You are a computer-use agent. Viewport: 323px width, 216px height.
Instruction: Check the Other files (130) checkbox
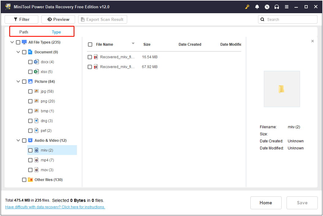click(24, 180)
